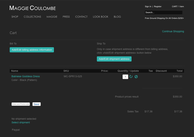Open the PRESS menu item

pyautogui.click(x=66, y=17)
